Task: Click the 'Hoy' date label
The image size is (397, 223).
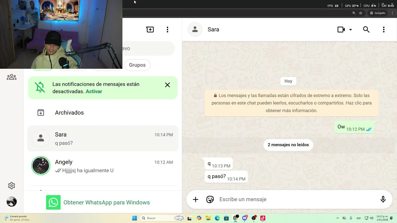Action: click(x=288, y=81)
